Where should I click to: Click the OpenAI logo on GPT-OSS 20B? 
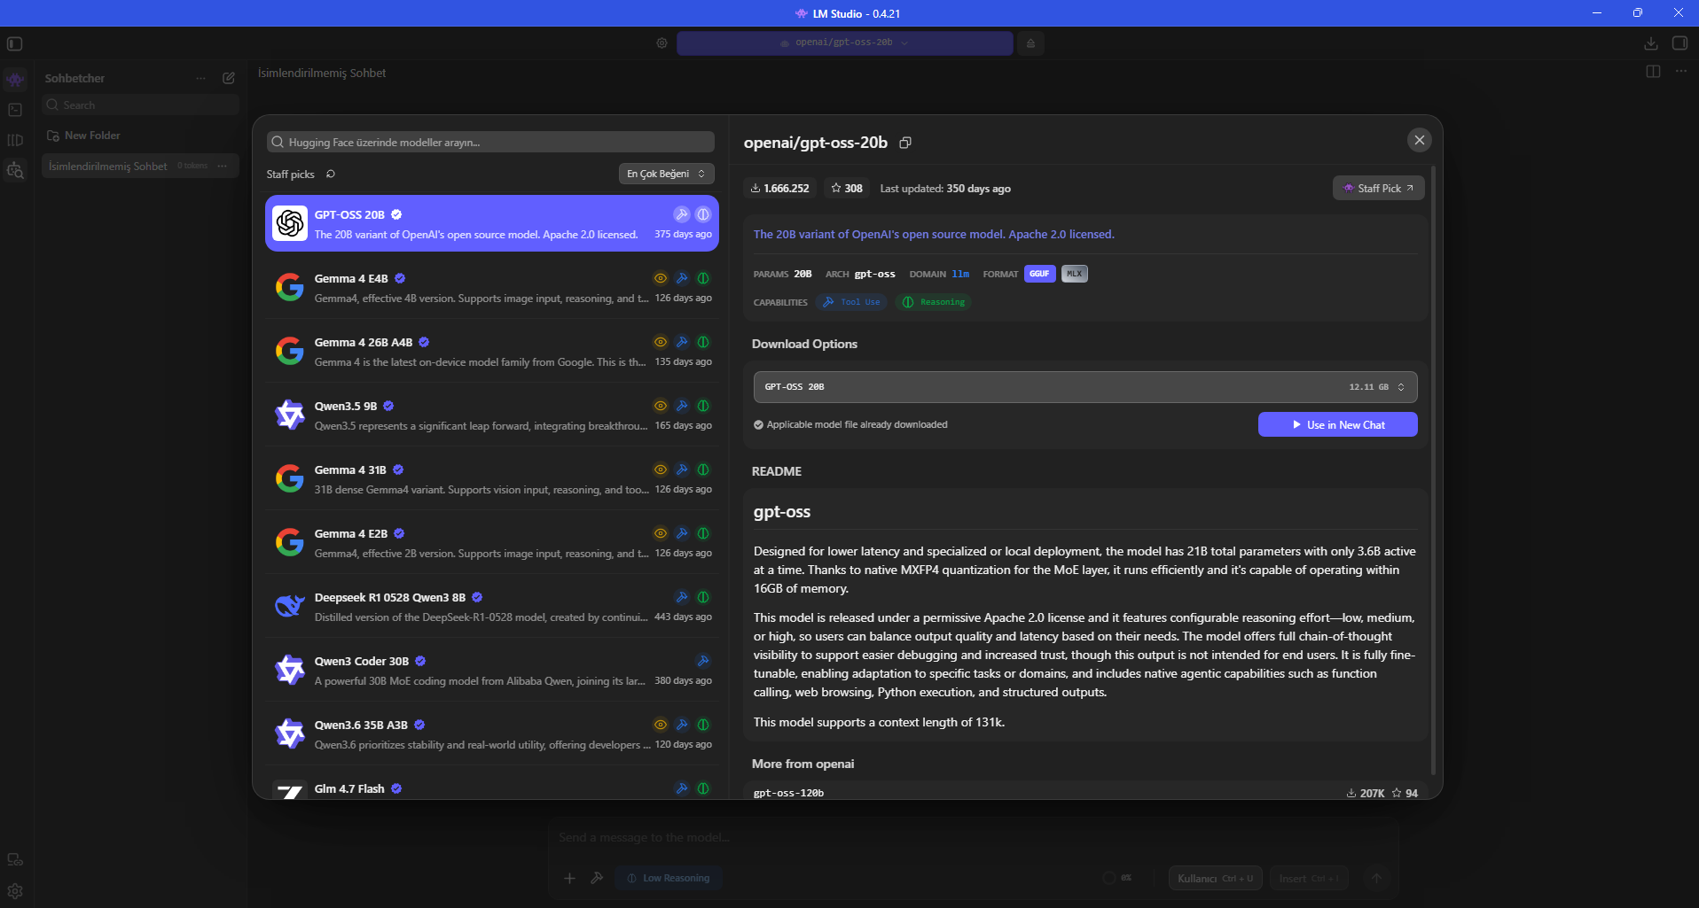click(x=290, y=223)
